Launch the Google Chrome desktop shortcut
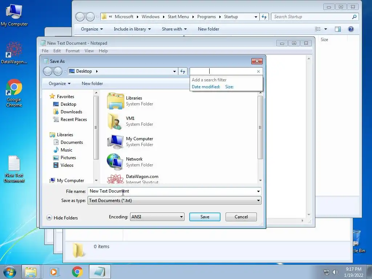 click(x=14, y=93)
